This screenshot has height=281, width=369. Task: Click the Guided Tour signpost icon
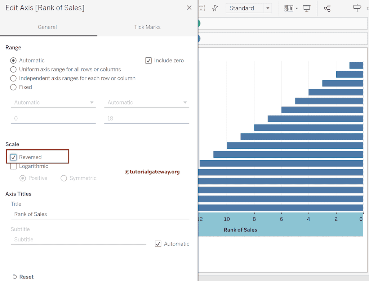[357, 8]
